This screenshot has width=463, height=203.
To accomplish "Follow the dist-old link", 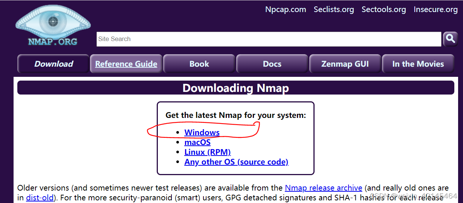I will (x=40, y=197).
